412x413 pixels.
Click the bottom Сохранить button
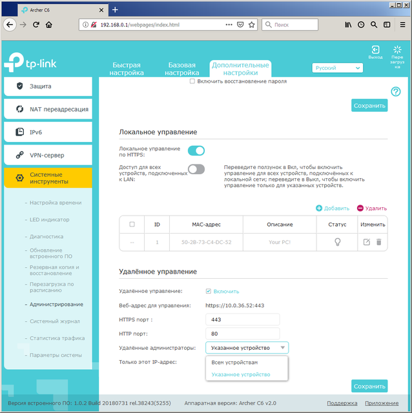[369, 386]
